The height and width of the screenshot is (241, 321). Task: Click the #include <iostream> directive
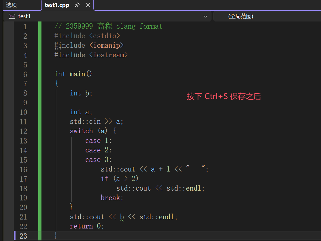coord(91,55)
